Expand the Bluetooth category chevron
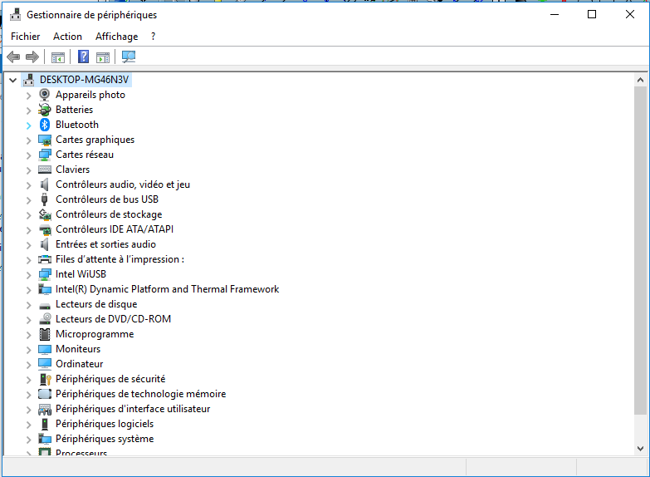The width and height of the screenshot is (650, 477). tap(28, 125)
